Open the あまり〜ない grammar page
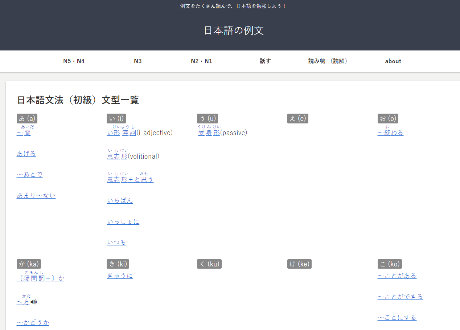The height and width of the screenshot is (330, 460). pyautogui.click(x=36, y=195)
